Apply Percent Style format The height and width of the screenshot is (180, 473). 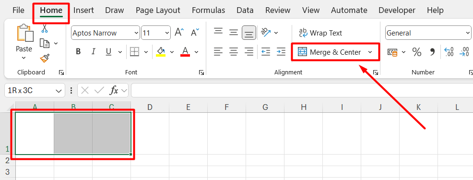(417, 52)
